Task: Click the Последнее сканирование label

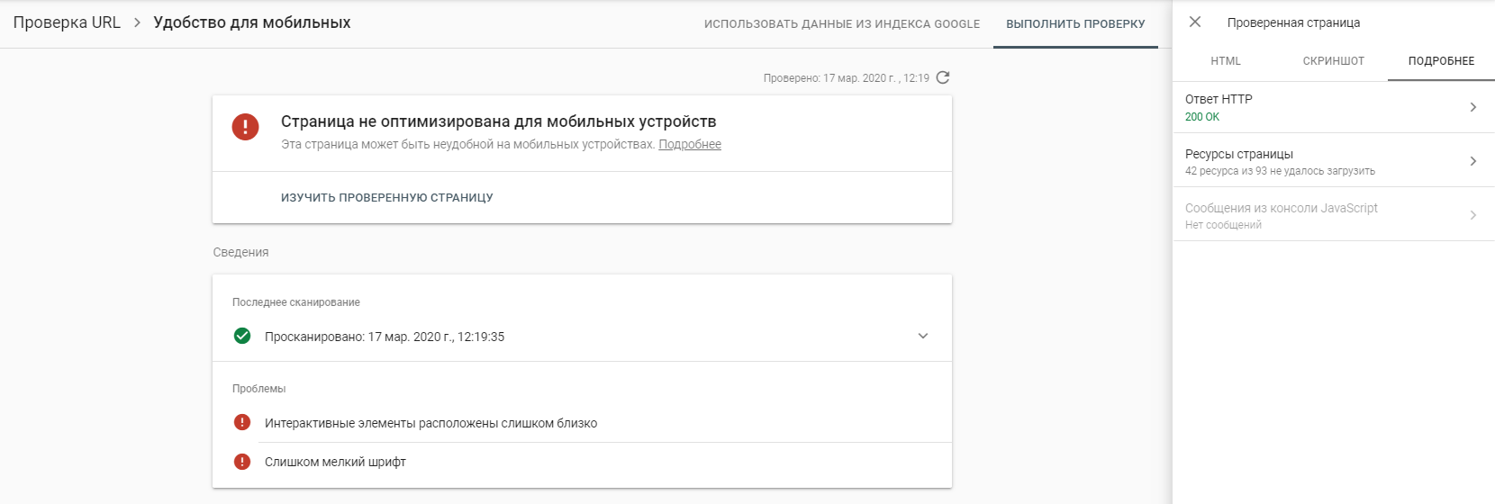Action: [296, 302]
